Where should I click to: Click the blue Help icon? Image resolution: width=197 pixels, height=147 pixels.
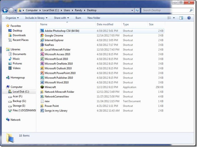[x=189, y=18]
